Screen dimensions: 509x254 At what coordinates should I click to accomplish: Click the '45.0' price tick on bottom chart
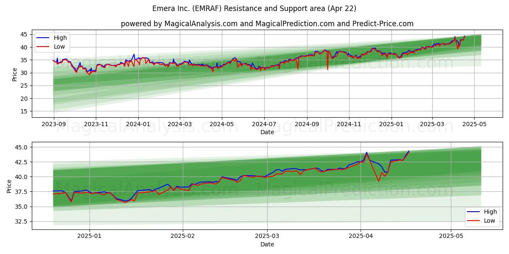(x=21, y=147)
